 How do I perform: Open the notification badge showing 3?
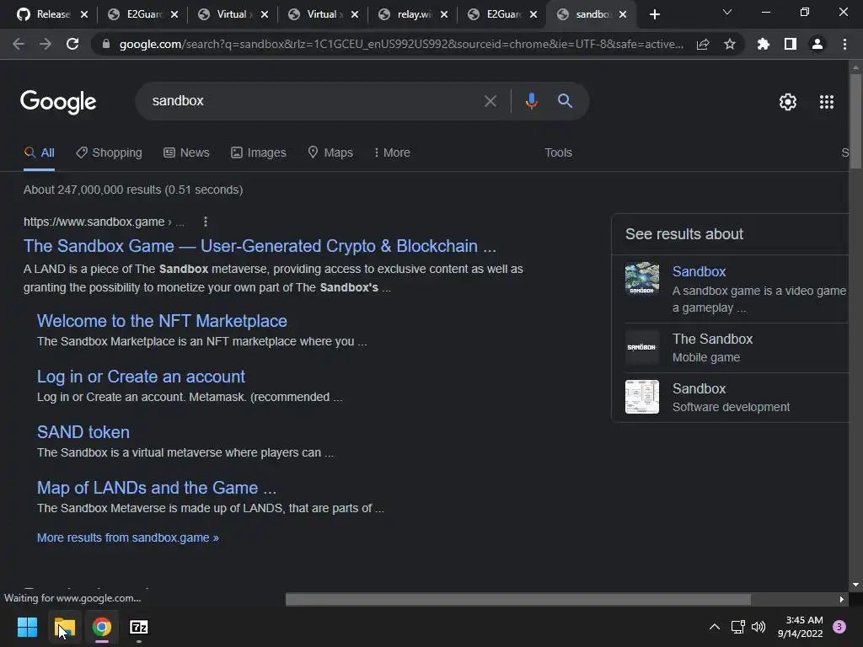839,627
